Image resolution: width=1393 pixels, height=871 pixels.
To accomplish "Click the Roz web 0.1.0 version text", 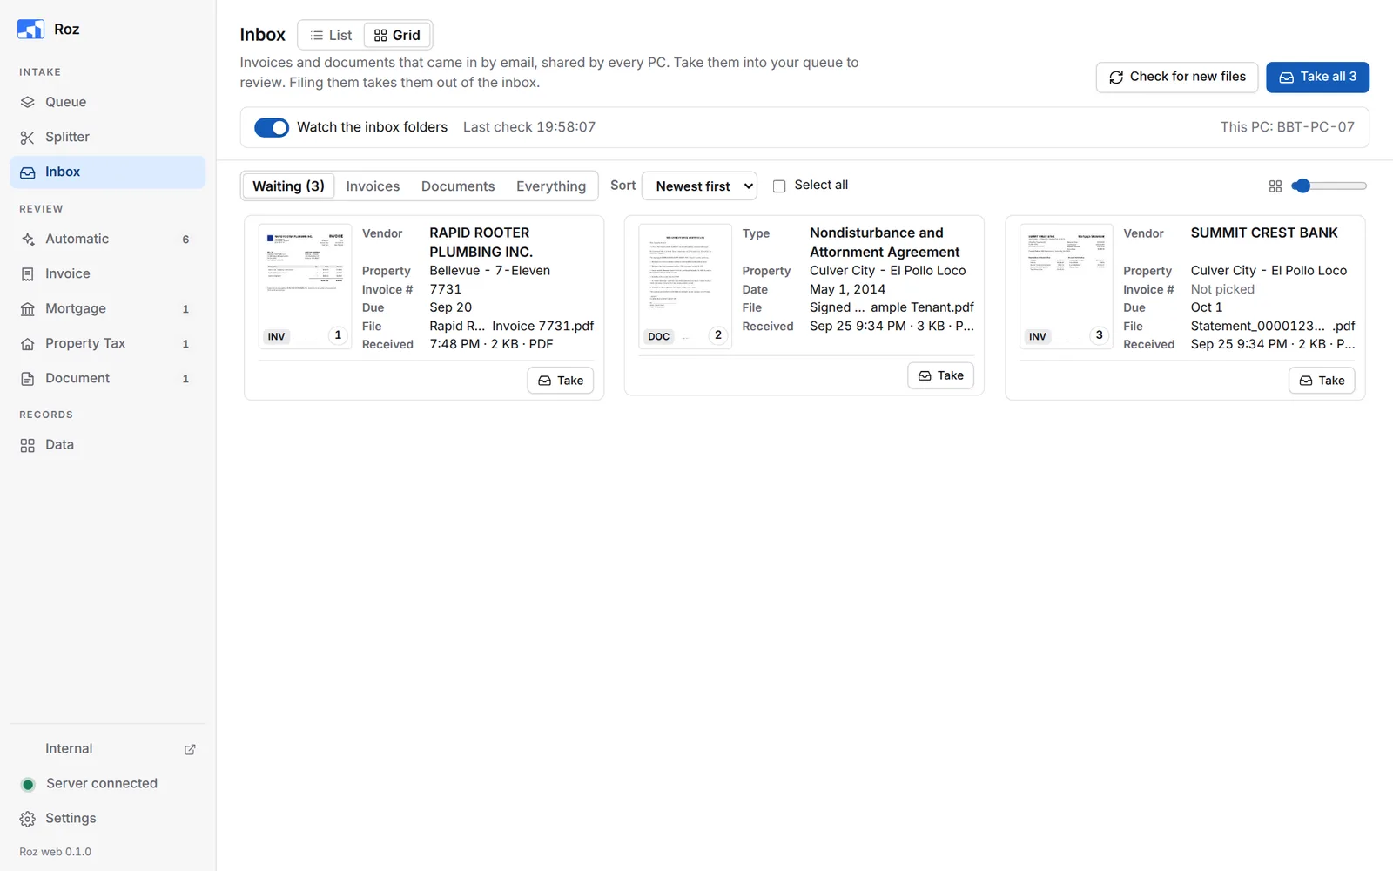I will 56,852.
